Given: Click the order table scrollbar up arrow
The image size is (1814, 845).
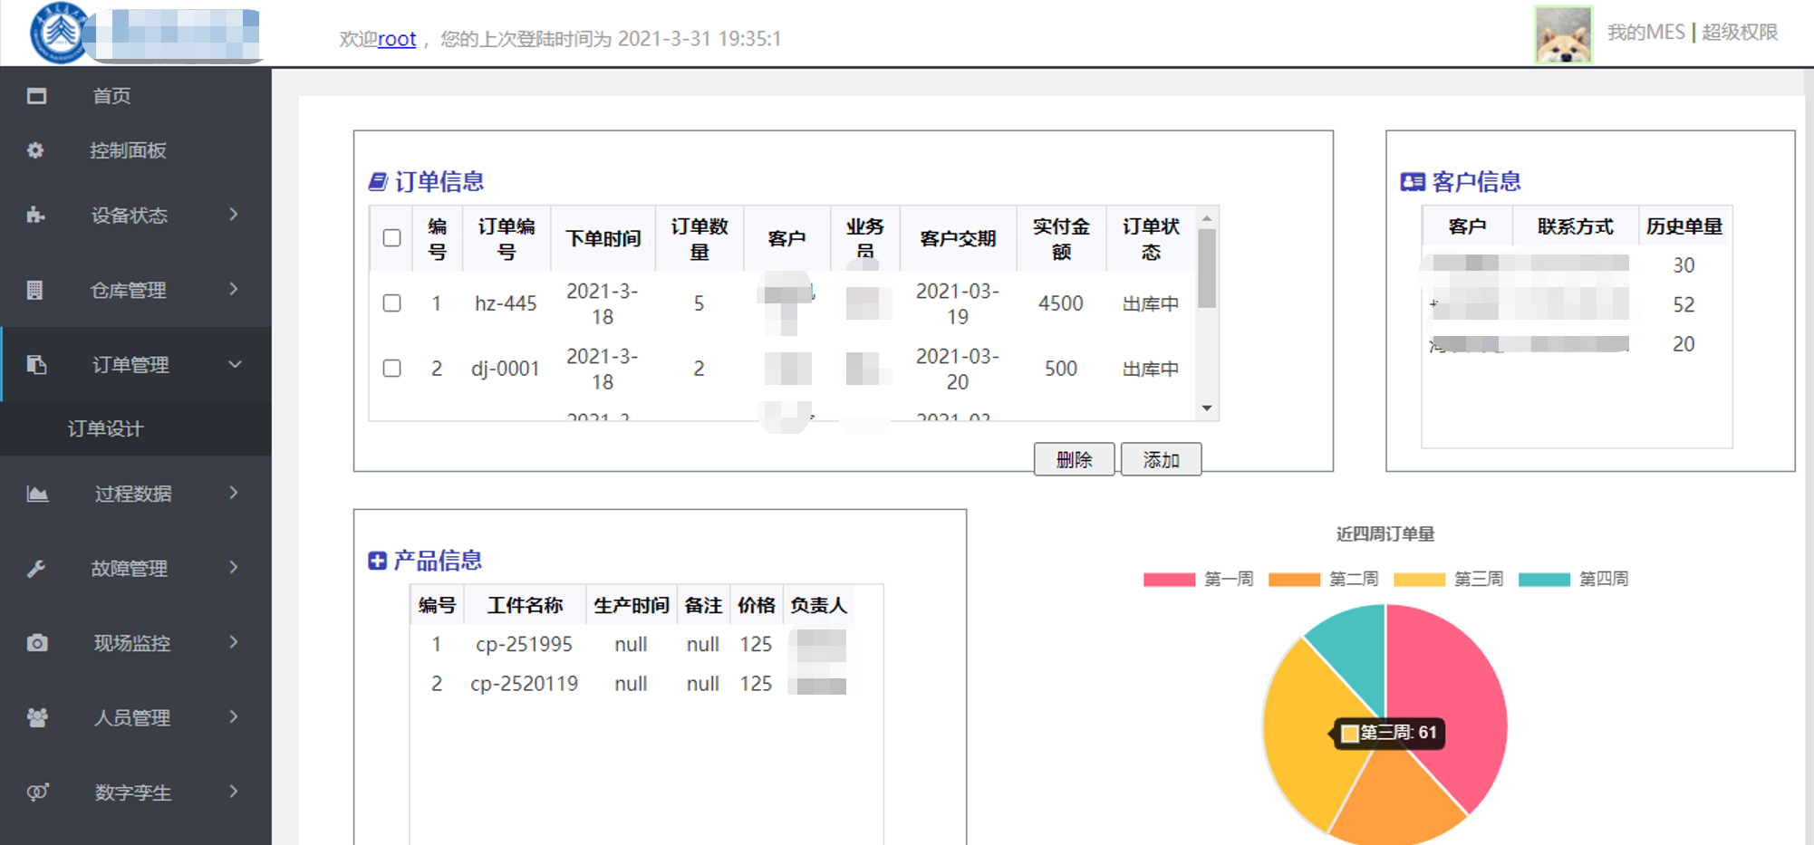Looking at the screenshot, I should click(1207, 218).
